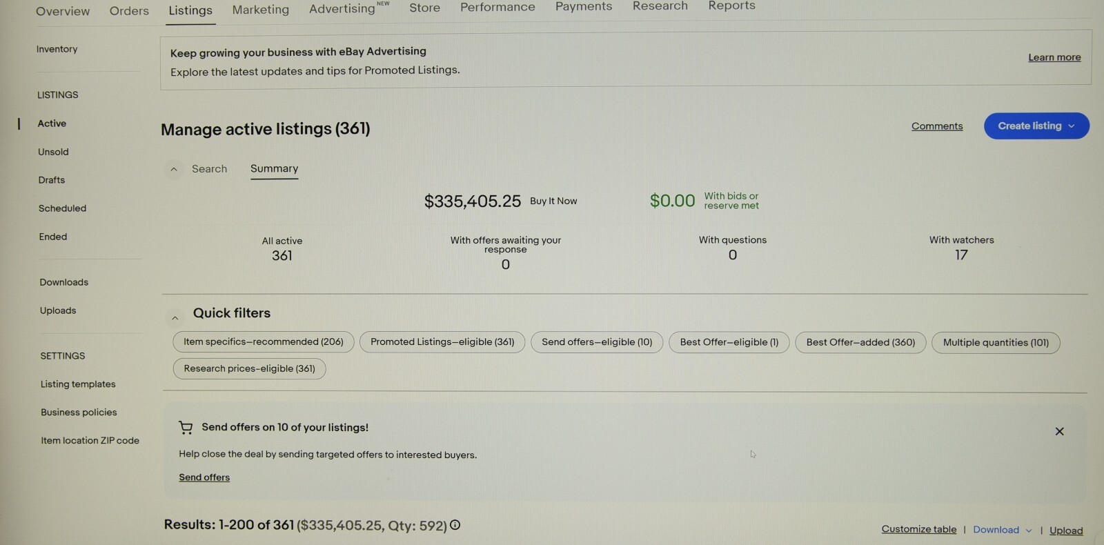Screen dimensions: 1104x545
Task: Open Listing templates settings
Action: pos(78,384)
